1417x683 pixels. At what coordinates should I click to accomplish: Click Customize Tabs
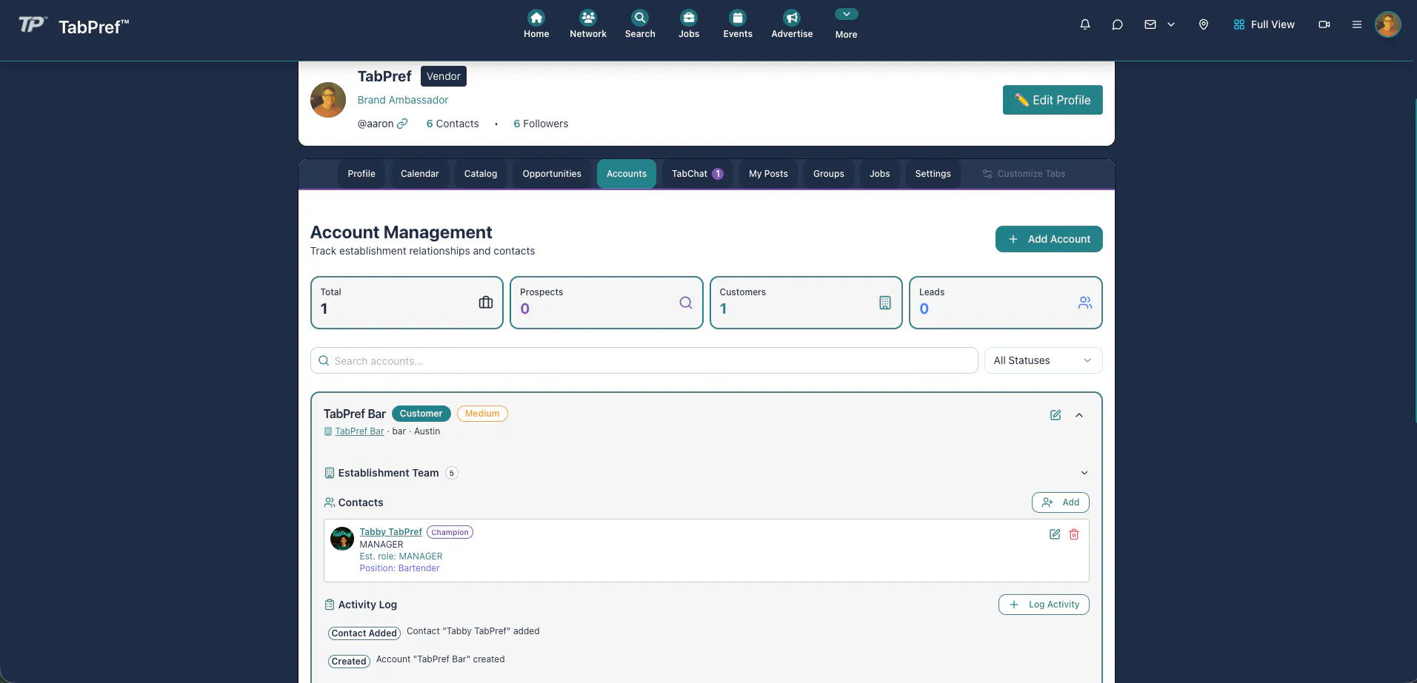coord(1024,174)
